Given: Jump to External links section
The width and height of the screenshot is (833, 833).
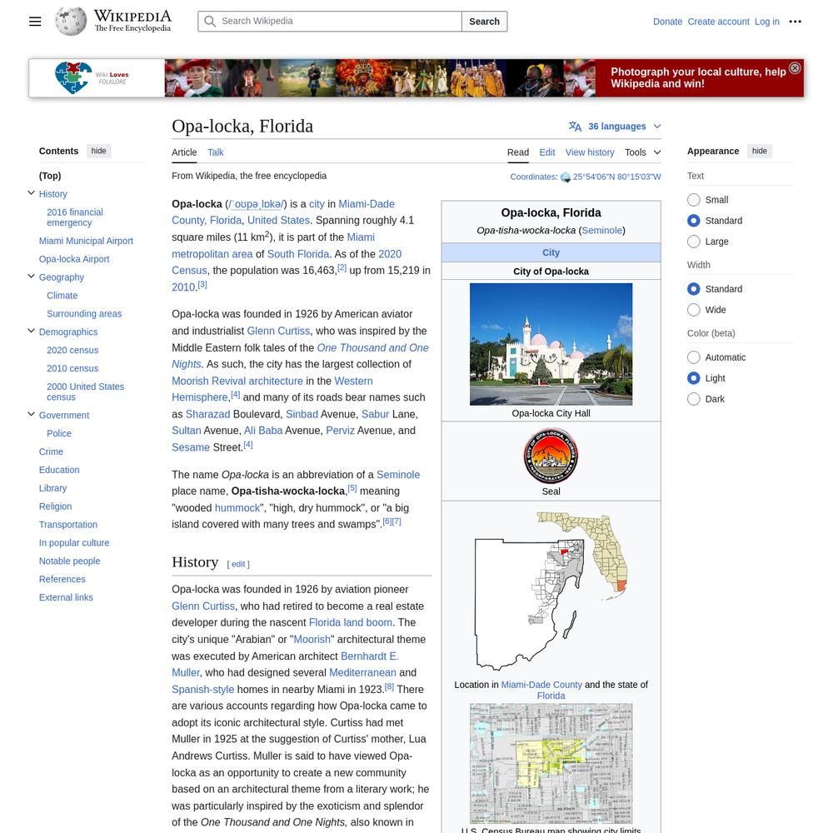Looking at the screenshot, I should click(66, 597).
